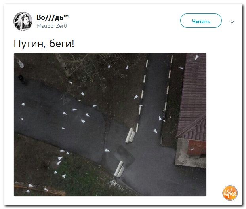Click the Читать follow button
This screenshot has height=209, width=246.
[x=201, y=21]
